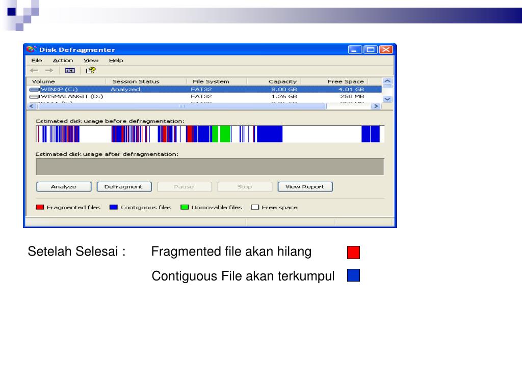Click the 'Fragmented files' legend label
Screen dimensions: 522x391
pyautogui.click(x=73, y=207)
